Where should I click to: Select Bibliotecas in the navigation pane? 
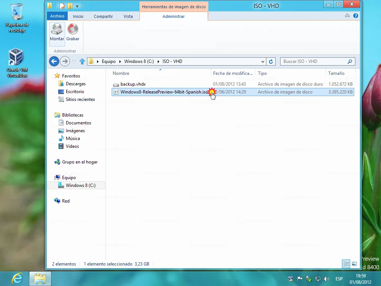tap(73, 115)
